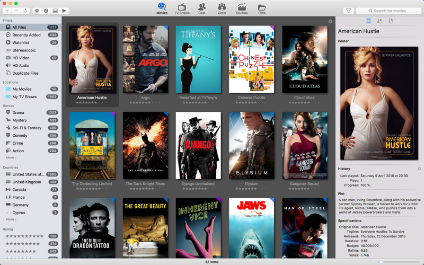Adjust the poster size slider
This screenshot has height=265, width=424.
[380, 262]
